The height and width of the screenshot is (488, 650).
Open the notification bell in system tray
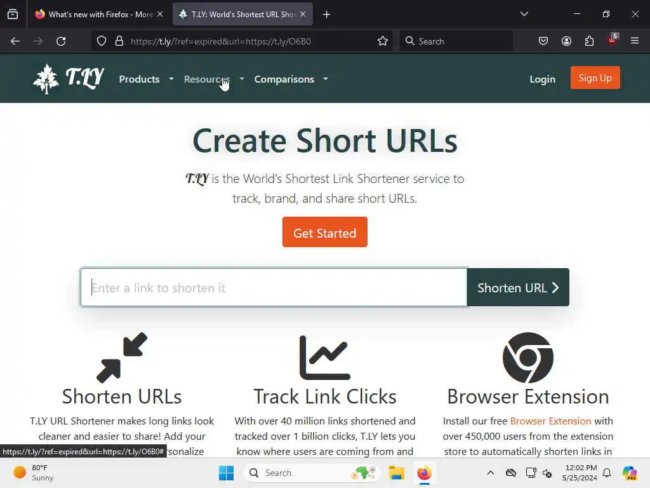tap(607, 473)
